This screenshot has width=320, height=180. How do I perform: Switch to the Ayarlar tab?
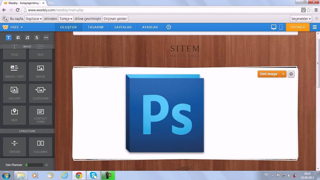click(x=150, y=27)
